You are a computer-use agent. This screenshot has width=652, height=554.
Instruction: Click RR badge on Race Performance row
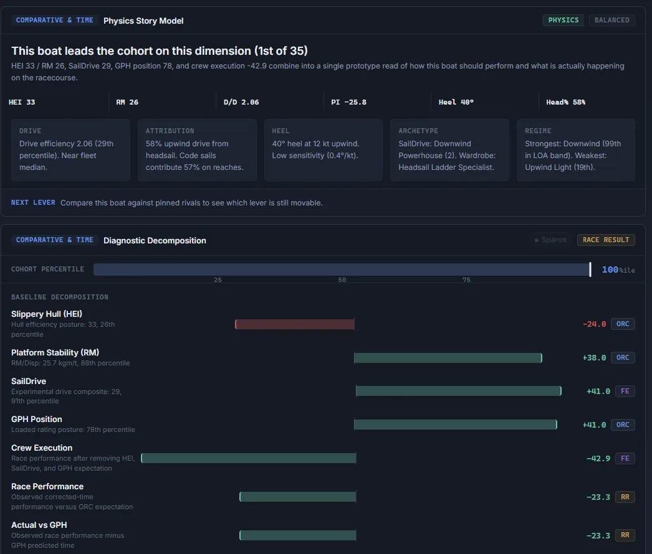click(625, 497)
